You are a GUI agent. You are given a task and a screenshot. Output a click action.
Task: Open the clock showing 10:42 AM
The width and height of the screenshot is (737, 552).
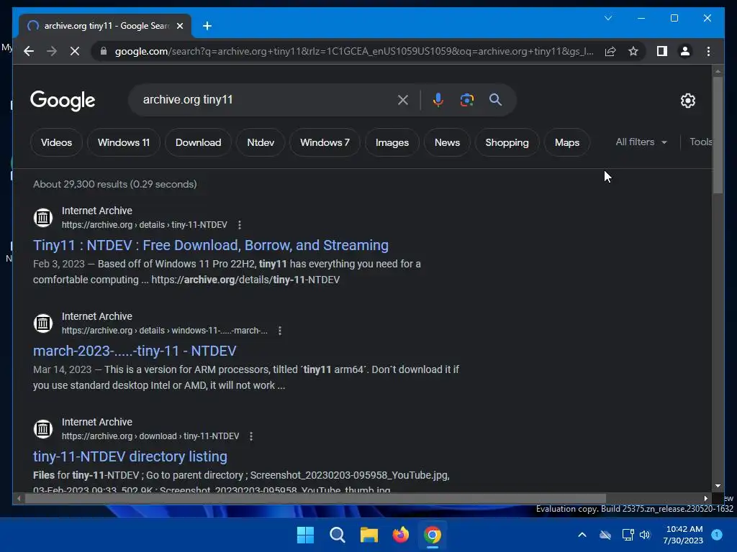point(683,535)
